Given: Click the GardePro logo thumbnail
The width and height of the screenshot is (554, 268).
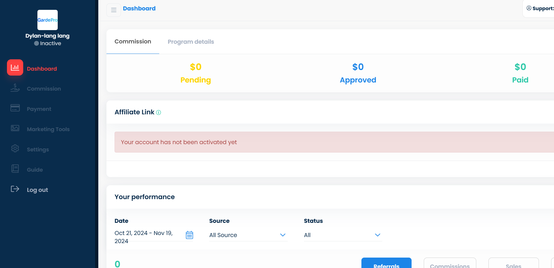Looking at the screenshot, I should coord(48,20).
